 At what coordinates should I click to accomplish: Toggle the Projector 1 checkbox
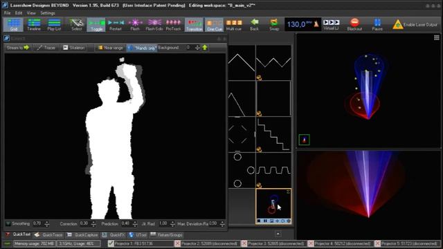[111, 243]
